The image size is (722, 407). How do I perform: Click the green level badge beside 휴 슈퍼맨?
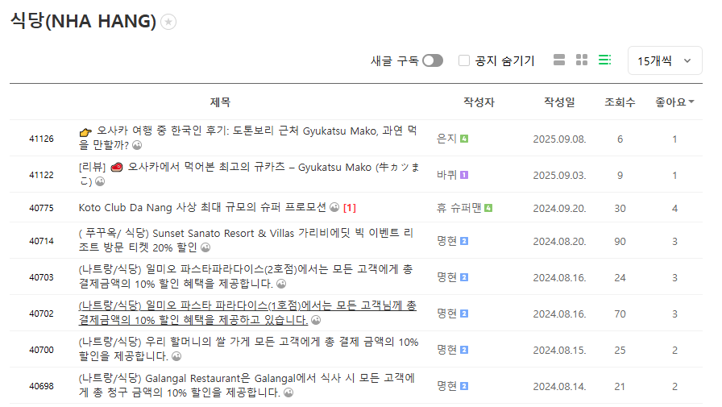point(488,208)
